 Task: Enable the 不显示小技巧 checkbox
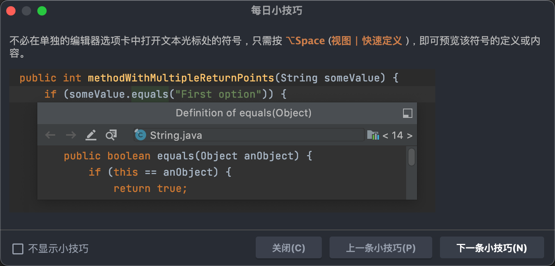18,248
